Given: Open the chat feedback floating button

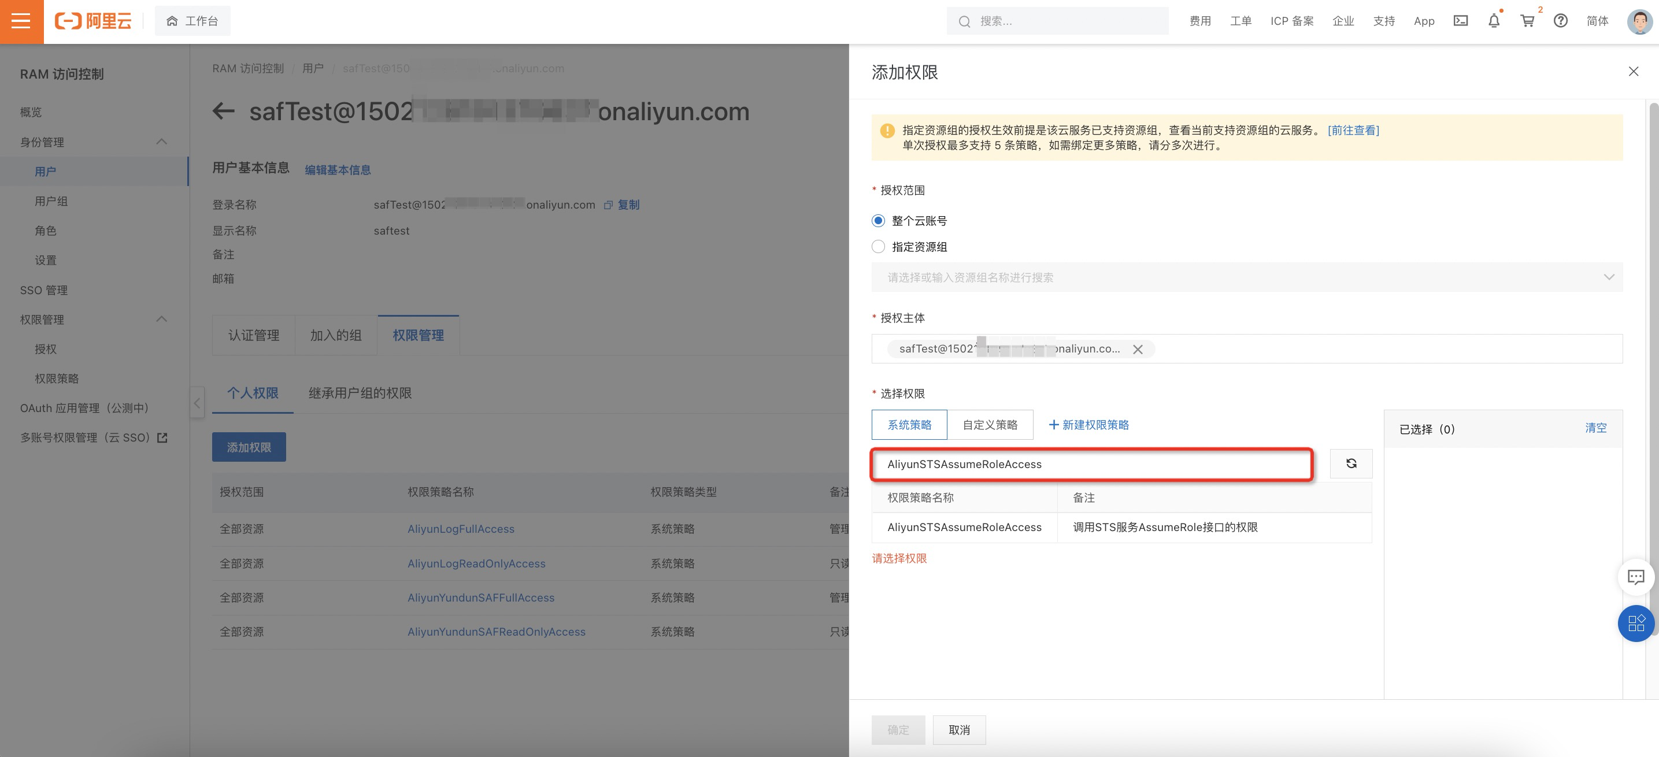Looking at the screenshot, I should 1636,576.
